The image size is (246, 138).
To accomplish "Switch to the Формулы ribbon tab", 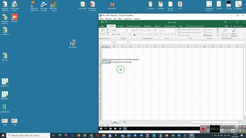I will pos(148,26).
